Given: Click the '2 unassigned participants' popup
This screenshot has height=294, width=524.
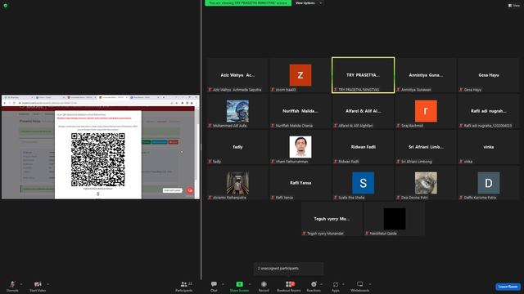Looking at the screenshot, I should click(x=289, y=269).
